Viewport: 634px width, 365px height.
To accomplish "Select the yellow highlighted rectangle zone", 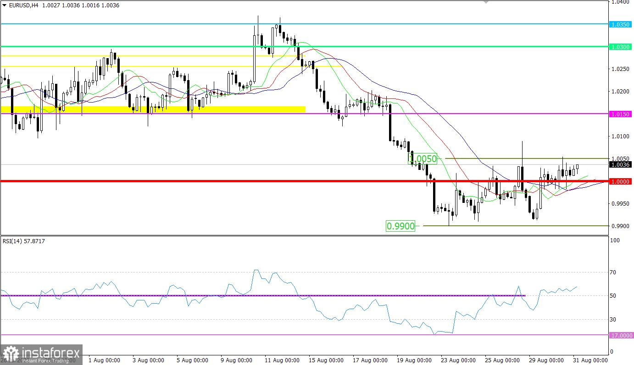I will (153, 109).
